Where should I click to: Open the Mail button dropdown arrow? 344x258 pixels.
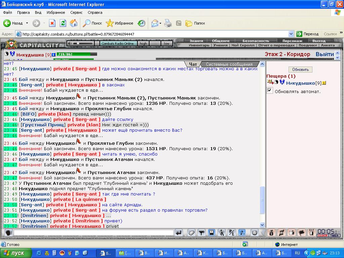coord(160,23)
